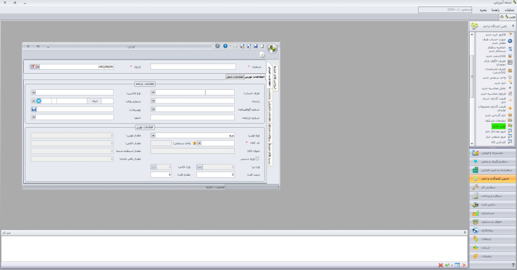Screen dimensions: 517x270
Task: Click the table grid icon in bottom bar
Action: tap(457, 265)
